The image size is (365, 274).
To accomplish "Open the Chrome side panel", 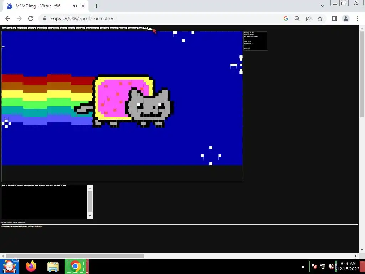I will (334, 19).
